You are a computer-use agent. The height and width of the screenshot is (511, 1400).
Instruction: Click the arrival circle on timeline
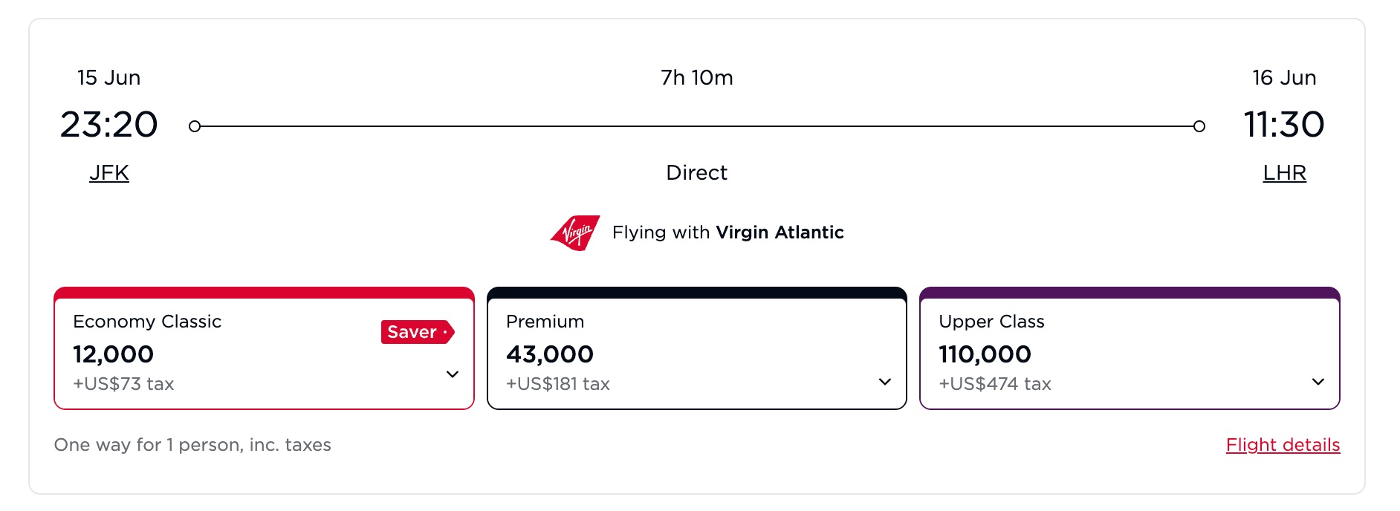point(1199,126)
